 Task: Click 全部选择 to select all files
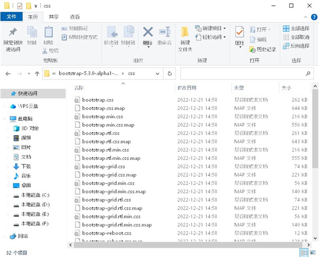(296, 28)
